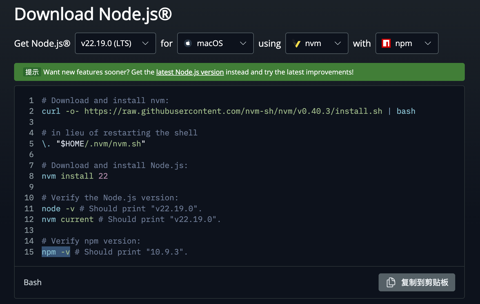The width and height of the screenshot is (480, 304).
Task: Expand the npm package manager dropdown
Action: tap(407, 43)
